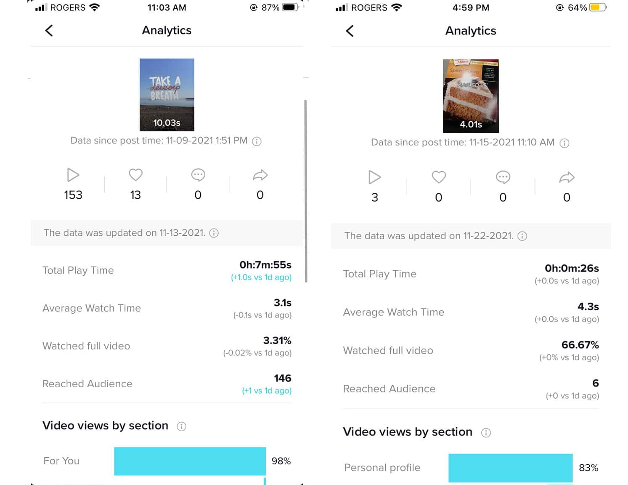This screenshot has width=628, height=485.
Task: Open comments via the comment bubble icon
Action: [197, 174]
